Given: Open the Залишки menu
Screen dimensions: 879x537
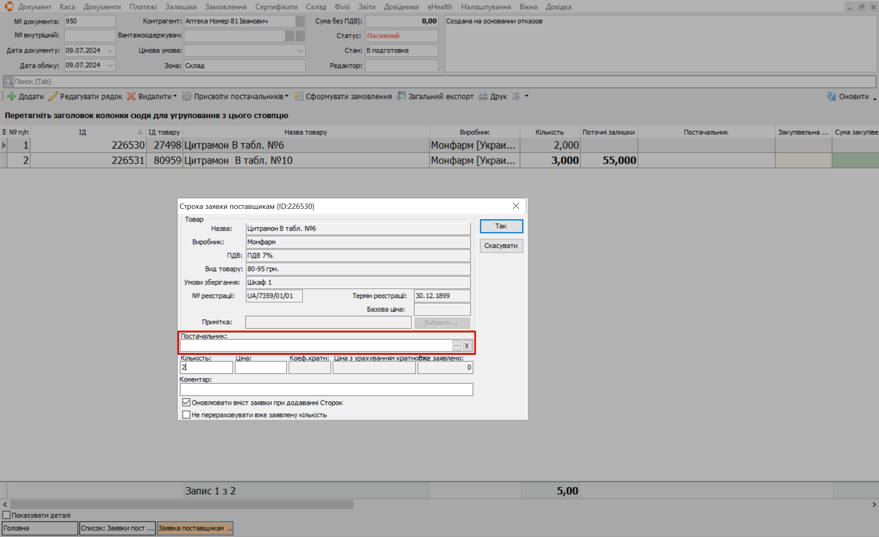Looking at the screenshot, I should (x=181, y=7).
